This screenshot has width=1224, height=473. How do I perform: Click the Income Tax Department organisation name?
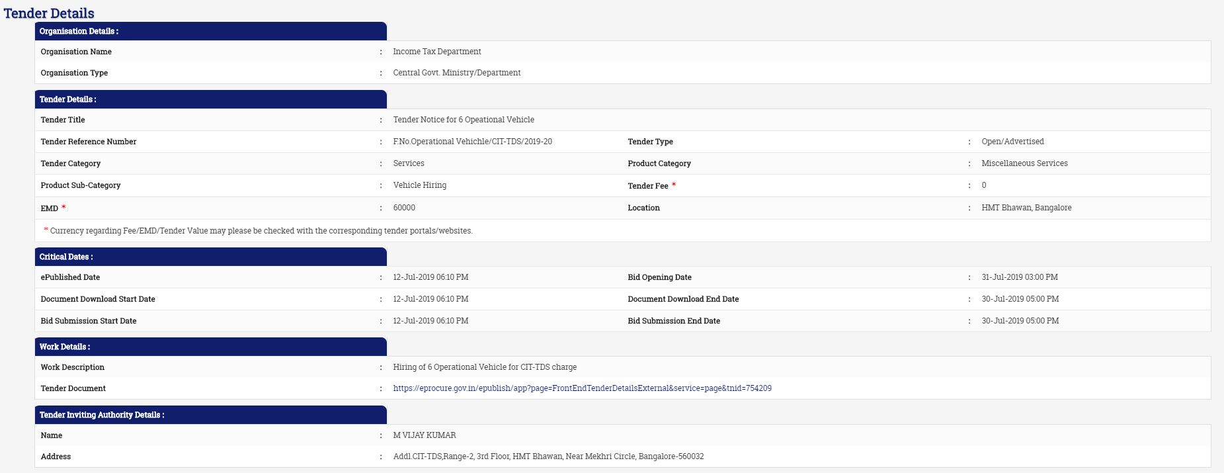(436, 52)
